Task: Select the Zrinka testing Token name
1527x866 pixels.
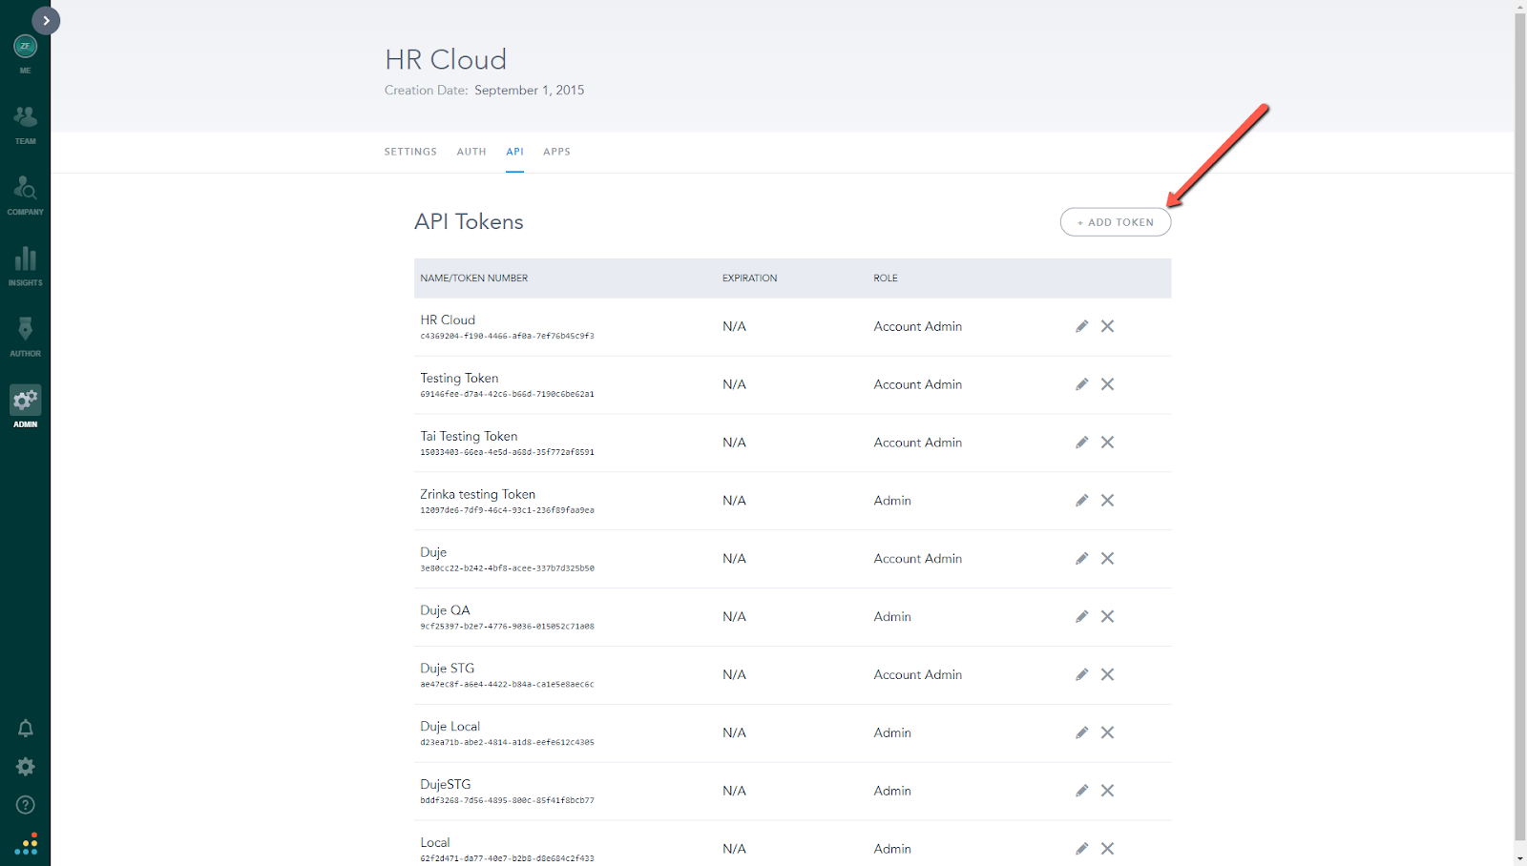Action: pos(477,495)
